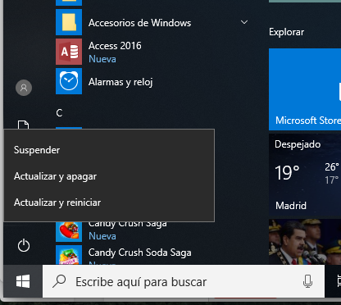Open the Accesorios de Windows folder icon
The image size is (341, 305).
pos(69,22)
